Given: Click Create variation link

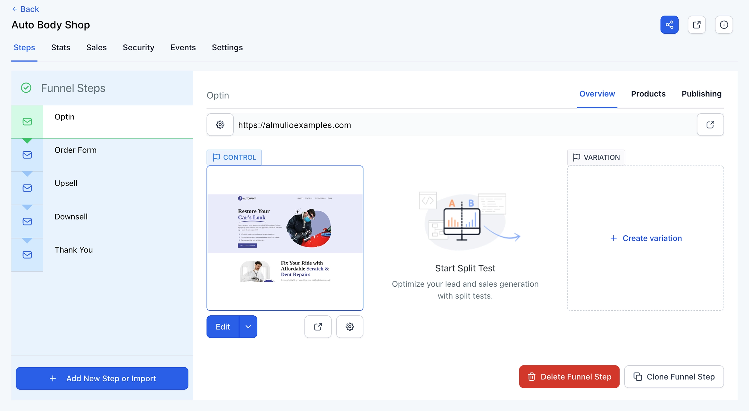Looking at the screenshot, I should click(646, 238).
